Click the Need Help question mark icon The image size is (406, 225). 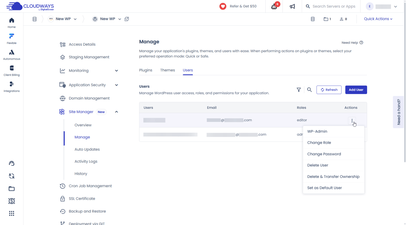(x=361, y=43)
